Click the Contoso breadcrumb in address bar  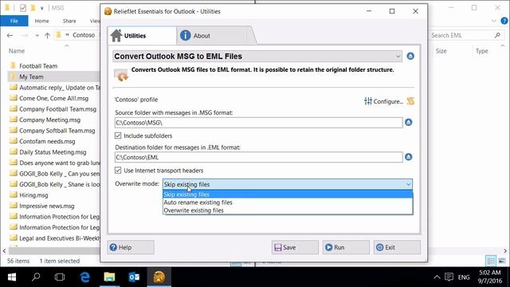click(x=84, y=35)
